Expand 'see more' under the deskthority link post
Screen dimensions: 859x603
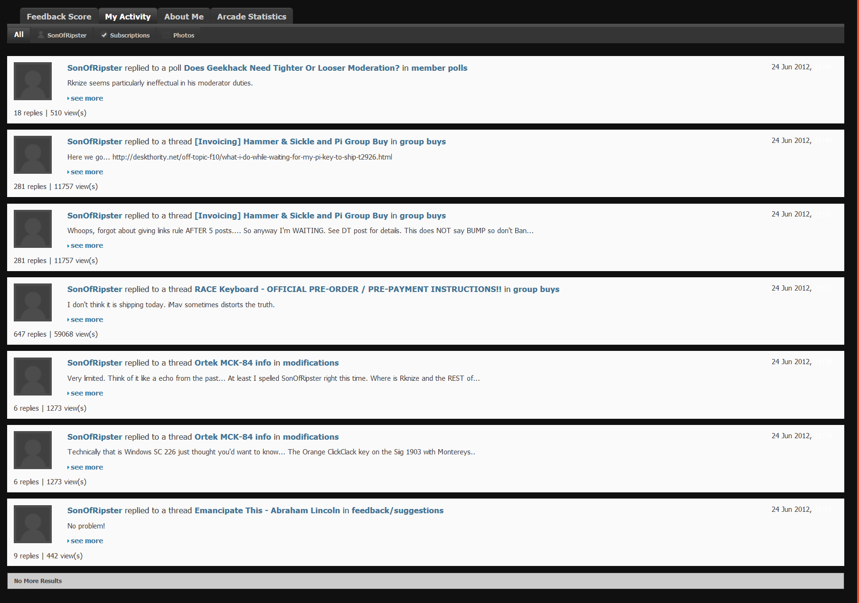coord(86,172)
